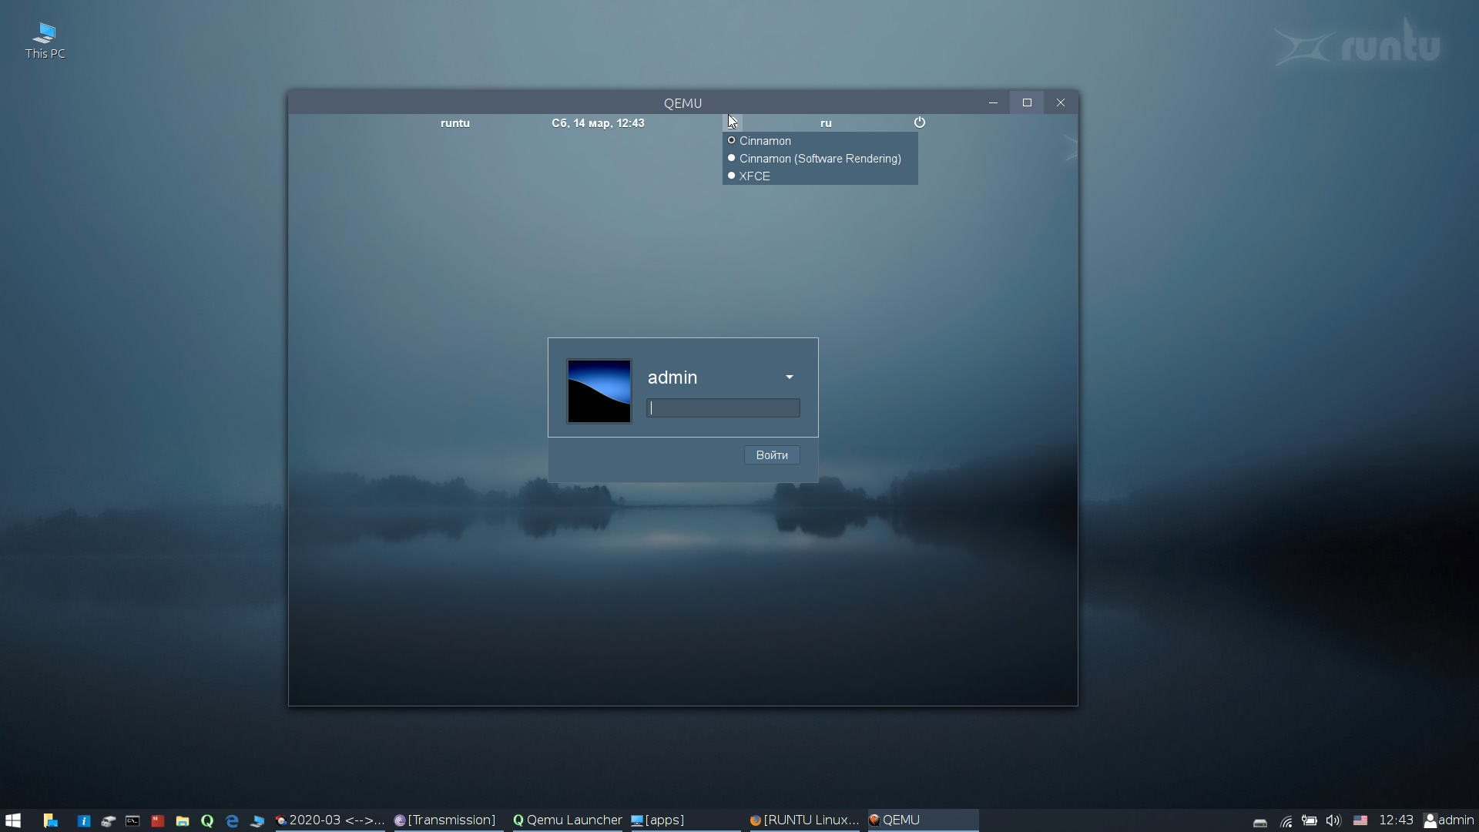Click the greeter date and time label
Viewport: 1479px width, 832px height.
[x=598, y=123]
